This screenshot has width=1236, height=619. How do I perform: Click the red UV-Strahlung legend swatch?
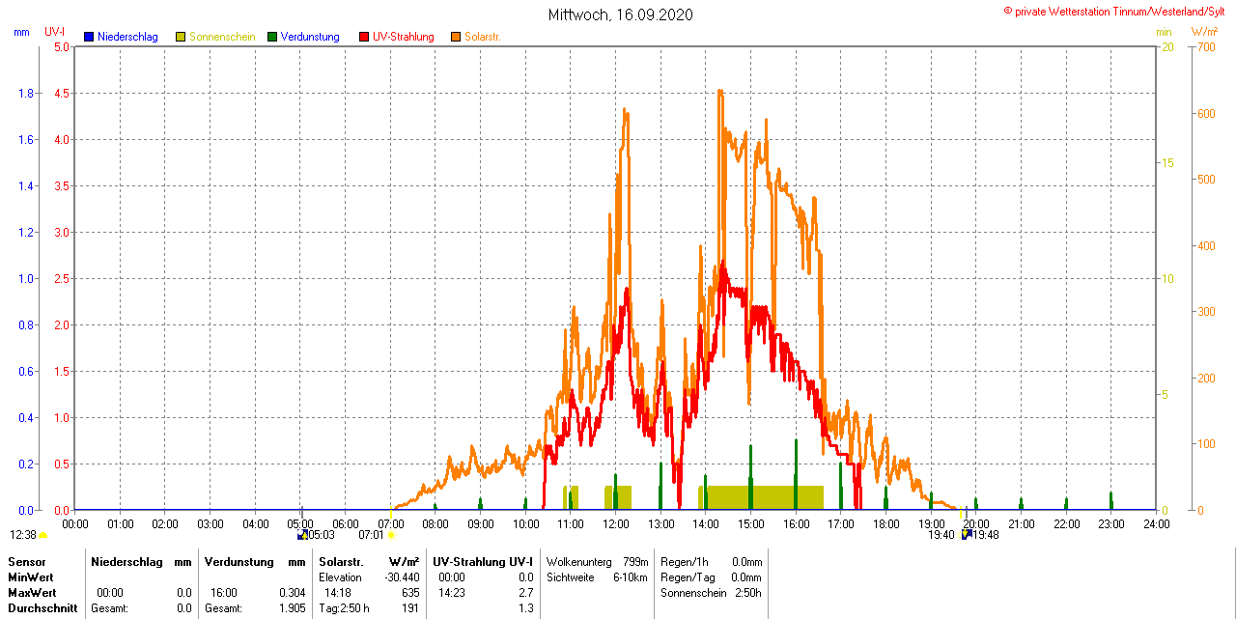pyautogui.click(x=364, y=37)
